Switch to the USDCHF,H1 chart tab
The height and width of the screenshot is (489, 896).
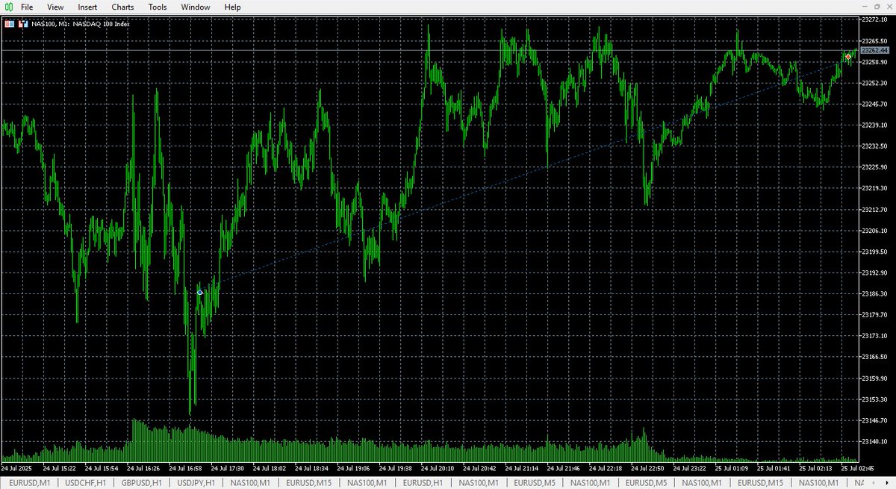(86, 483)
